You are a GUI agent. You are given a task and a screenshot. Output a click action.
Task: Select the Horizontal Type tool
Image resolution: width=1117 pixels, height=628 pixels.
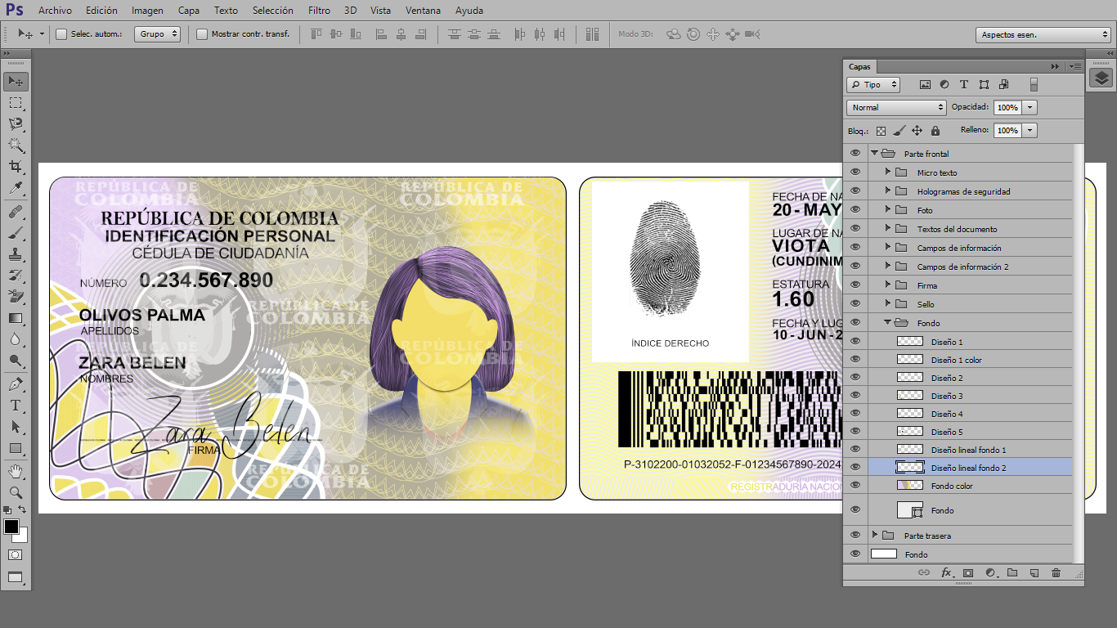point(16,406)
